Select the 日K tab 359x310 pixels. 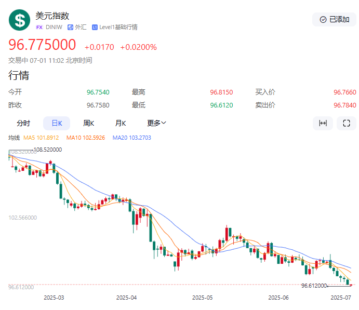point(57,123)
